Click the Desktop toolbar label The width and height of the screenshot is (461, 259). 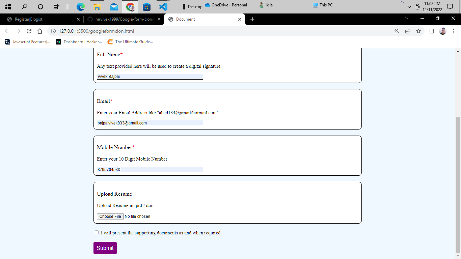coord(195,6)
